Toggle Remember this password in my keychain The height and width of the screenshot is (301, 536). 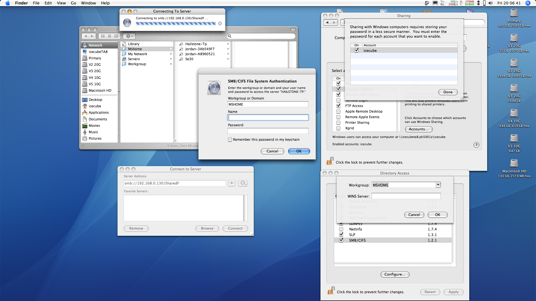pos(230,140)
